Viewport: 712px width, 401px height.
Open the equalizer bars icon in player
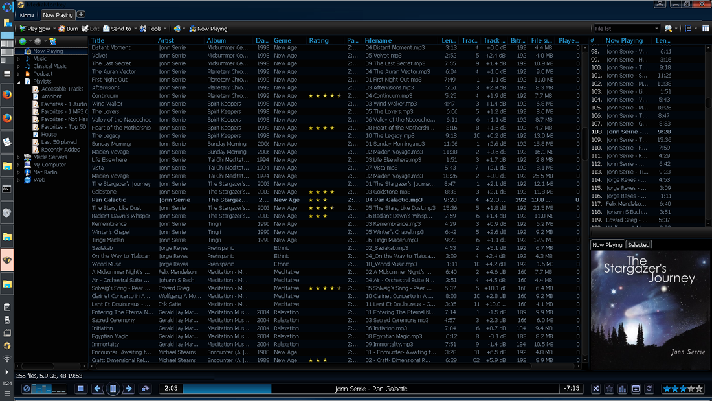(623, 389)
